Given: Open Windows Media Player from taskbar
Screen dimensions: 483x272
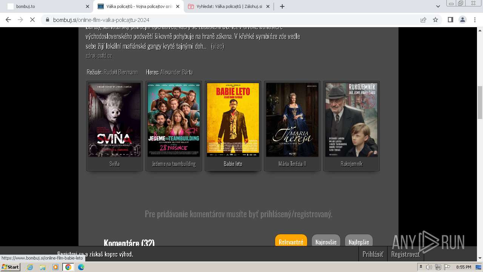Looking at the screenshot, I should click(55, 267).
